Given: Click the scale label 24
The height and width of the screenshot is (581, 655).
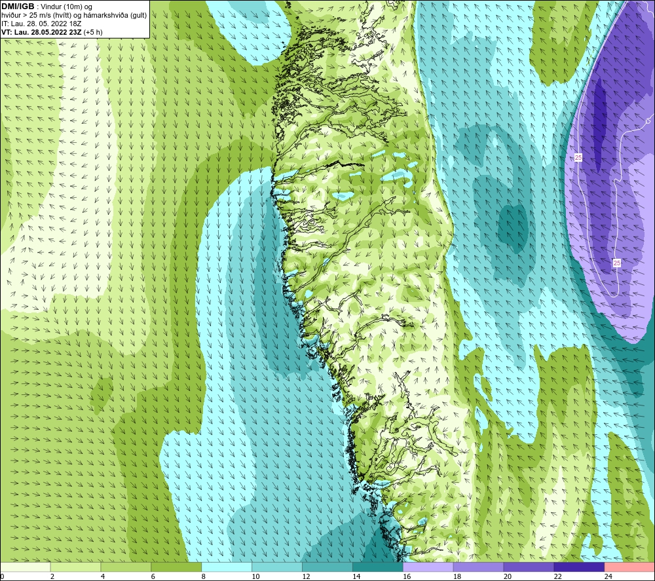Looking at the screenshot, I should point(608,576).
